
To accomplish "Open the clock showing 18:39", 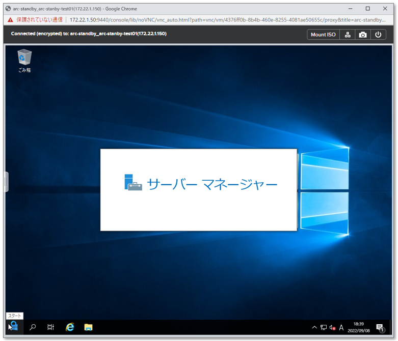I will 359,327.
